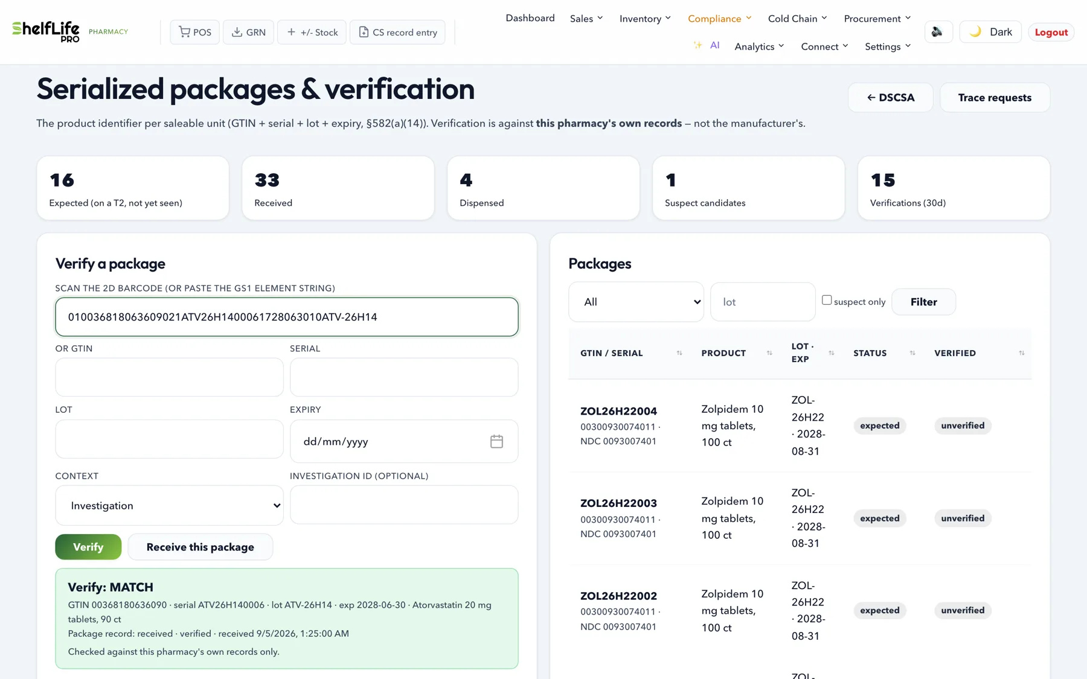This screenshot has width=1087, height=679.
Task: Click the Expected (on a T2) stat card
Action: (x=133, y=188)
